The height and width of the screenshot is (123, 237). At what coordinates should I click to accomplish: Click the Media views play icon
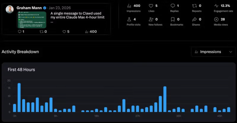pos(216,19)
